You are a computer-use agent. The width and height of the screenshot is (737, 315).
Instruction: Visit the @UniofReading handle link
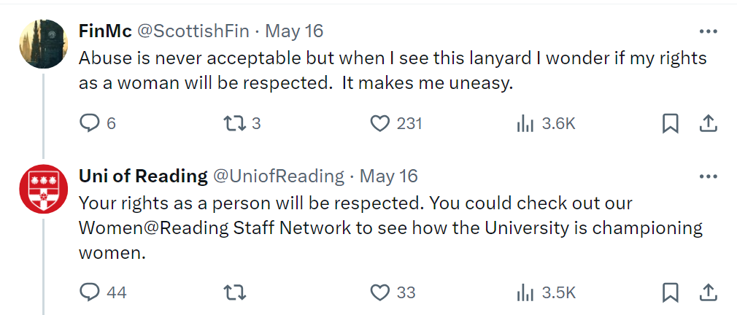(278, 176)
